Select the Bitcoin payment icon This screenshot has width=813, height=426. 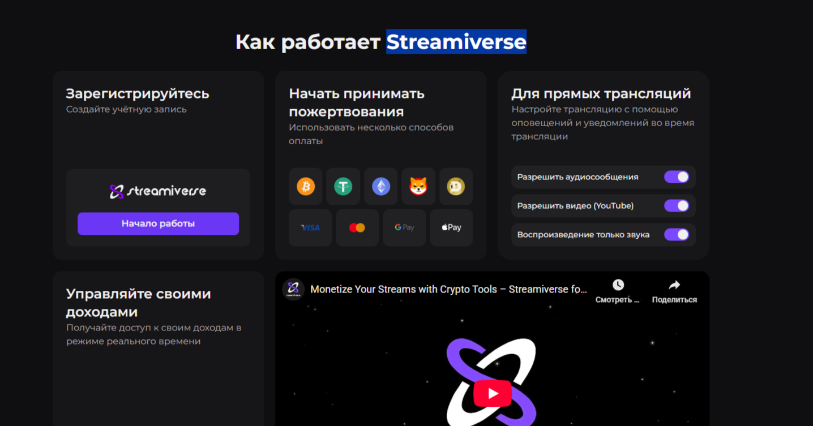[305, 186]
